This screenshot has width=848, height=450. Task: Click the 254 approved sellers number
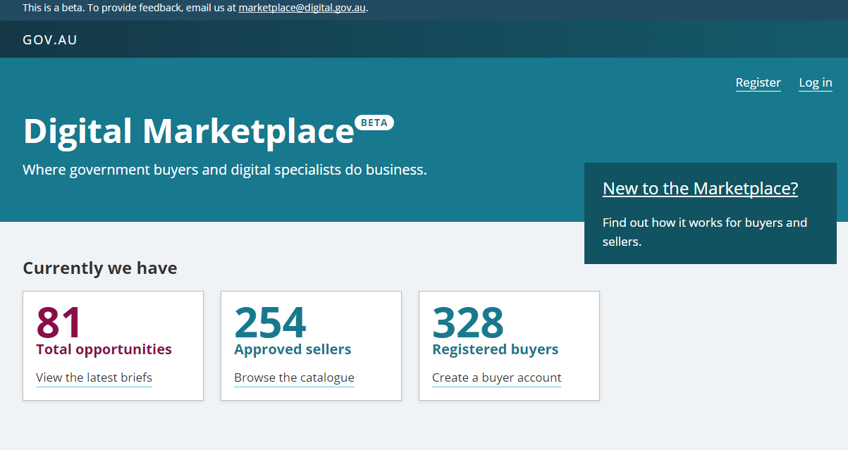click(270, 323)
